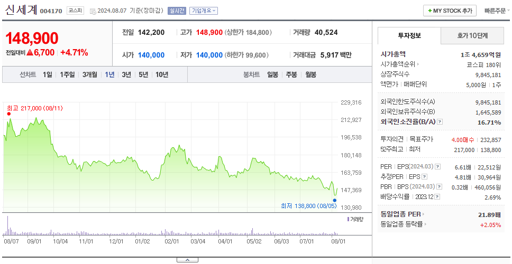Click the 투자의견 label link
Viewport: 512px width, 264px height.
[392, 139]
